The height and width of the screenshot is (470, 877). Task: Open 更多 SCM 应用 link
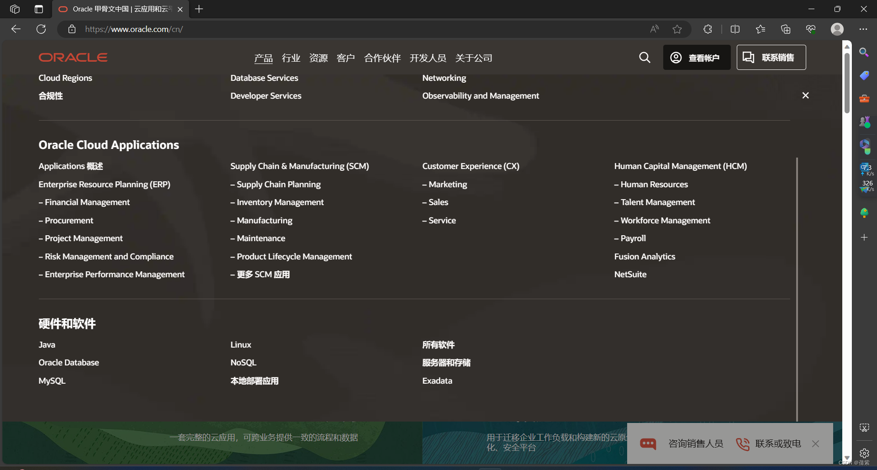260,275
